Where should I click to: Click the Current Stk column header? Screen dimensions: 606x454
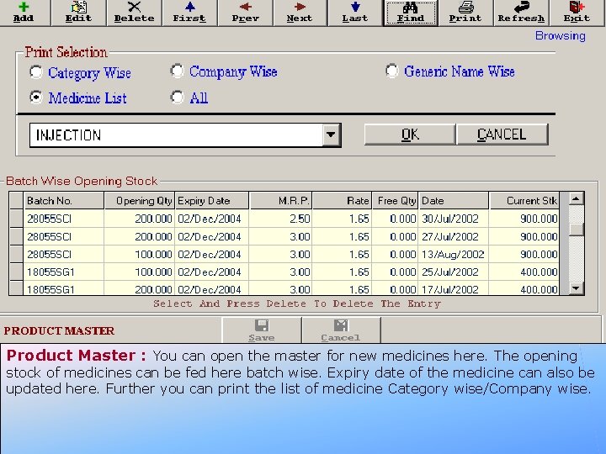click(x=524, y=201)
